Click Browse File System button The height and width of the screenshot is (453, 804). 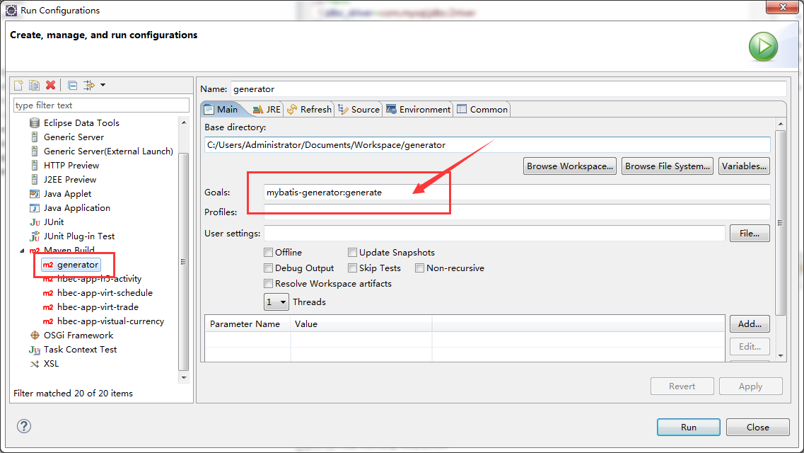tap(667, 166)
